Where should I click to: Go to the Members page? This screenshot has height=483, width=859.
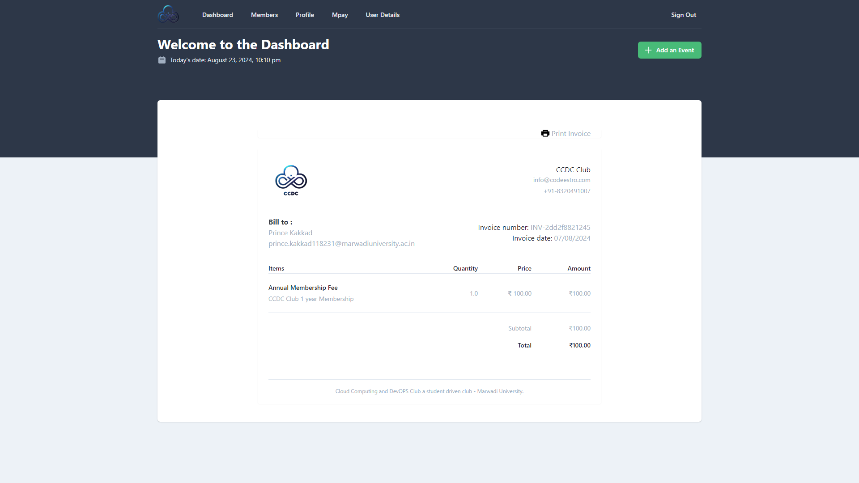pyautogui.click(x=264, y=15)
